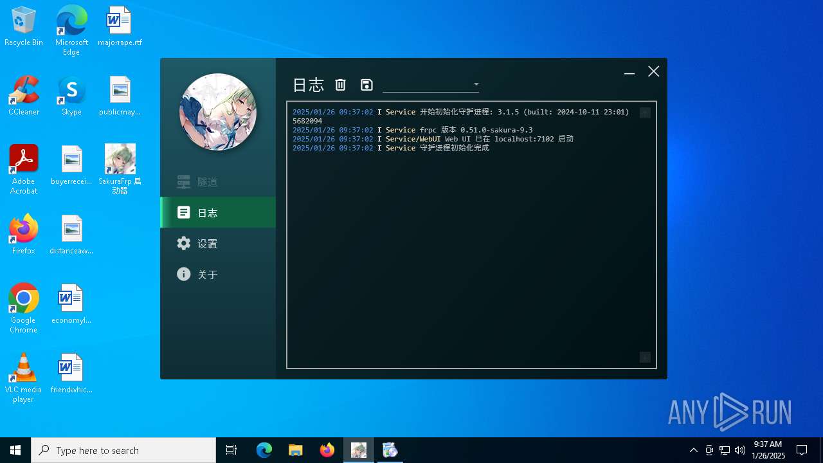
Task: Select the CCleaner desktop shortcut
Action: (24, 96)
